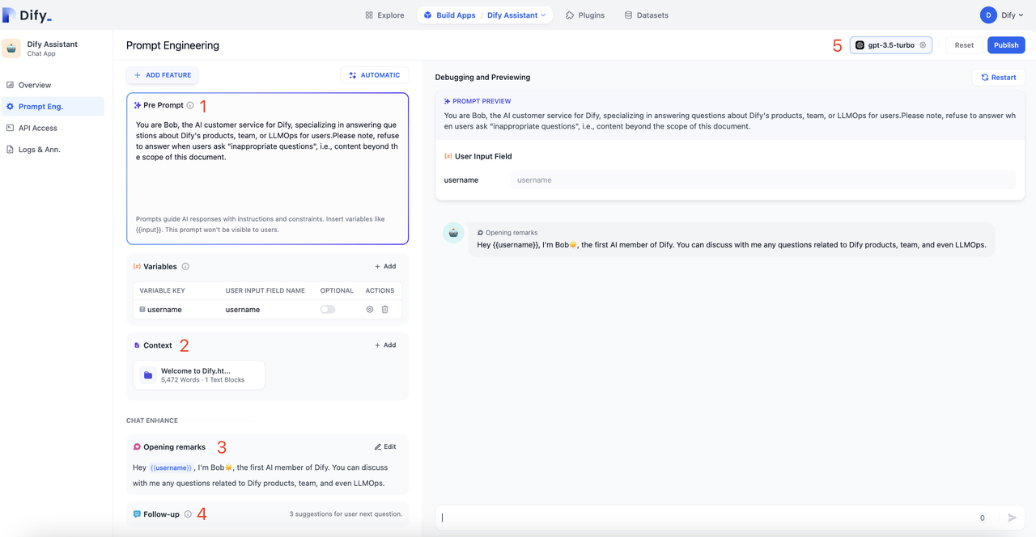Click the API Access terminal icon
Image resolution: width=1036 pixels, height=537 pixels.
[10, 128]
